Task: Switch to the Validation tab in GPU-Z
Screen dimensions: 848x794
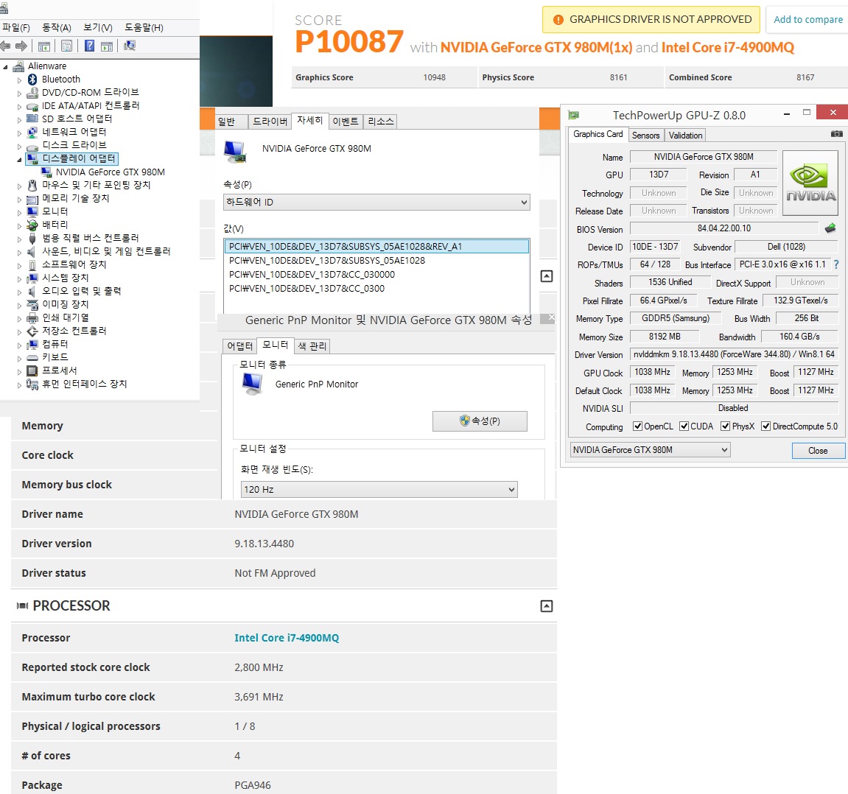Action: [685, 135]
